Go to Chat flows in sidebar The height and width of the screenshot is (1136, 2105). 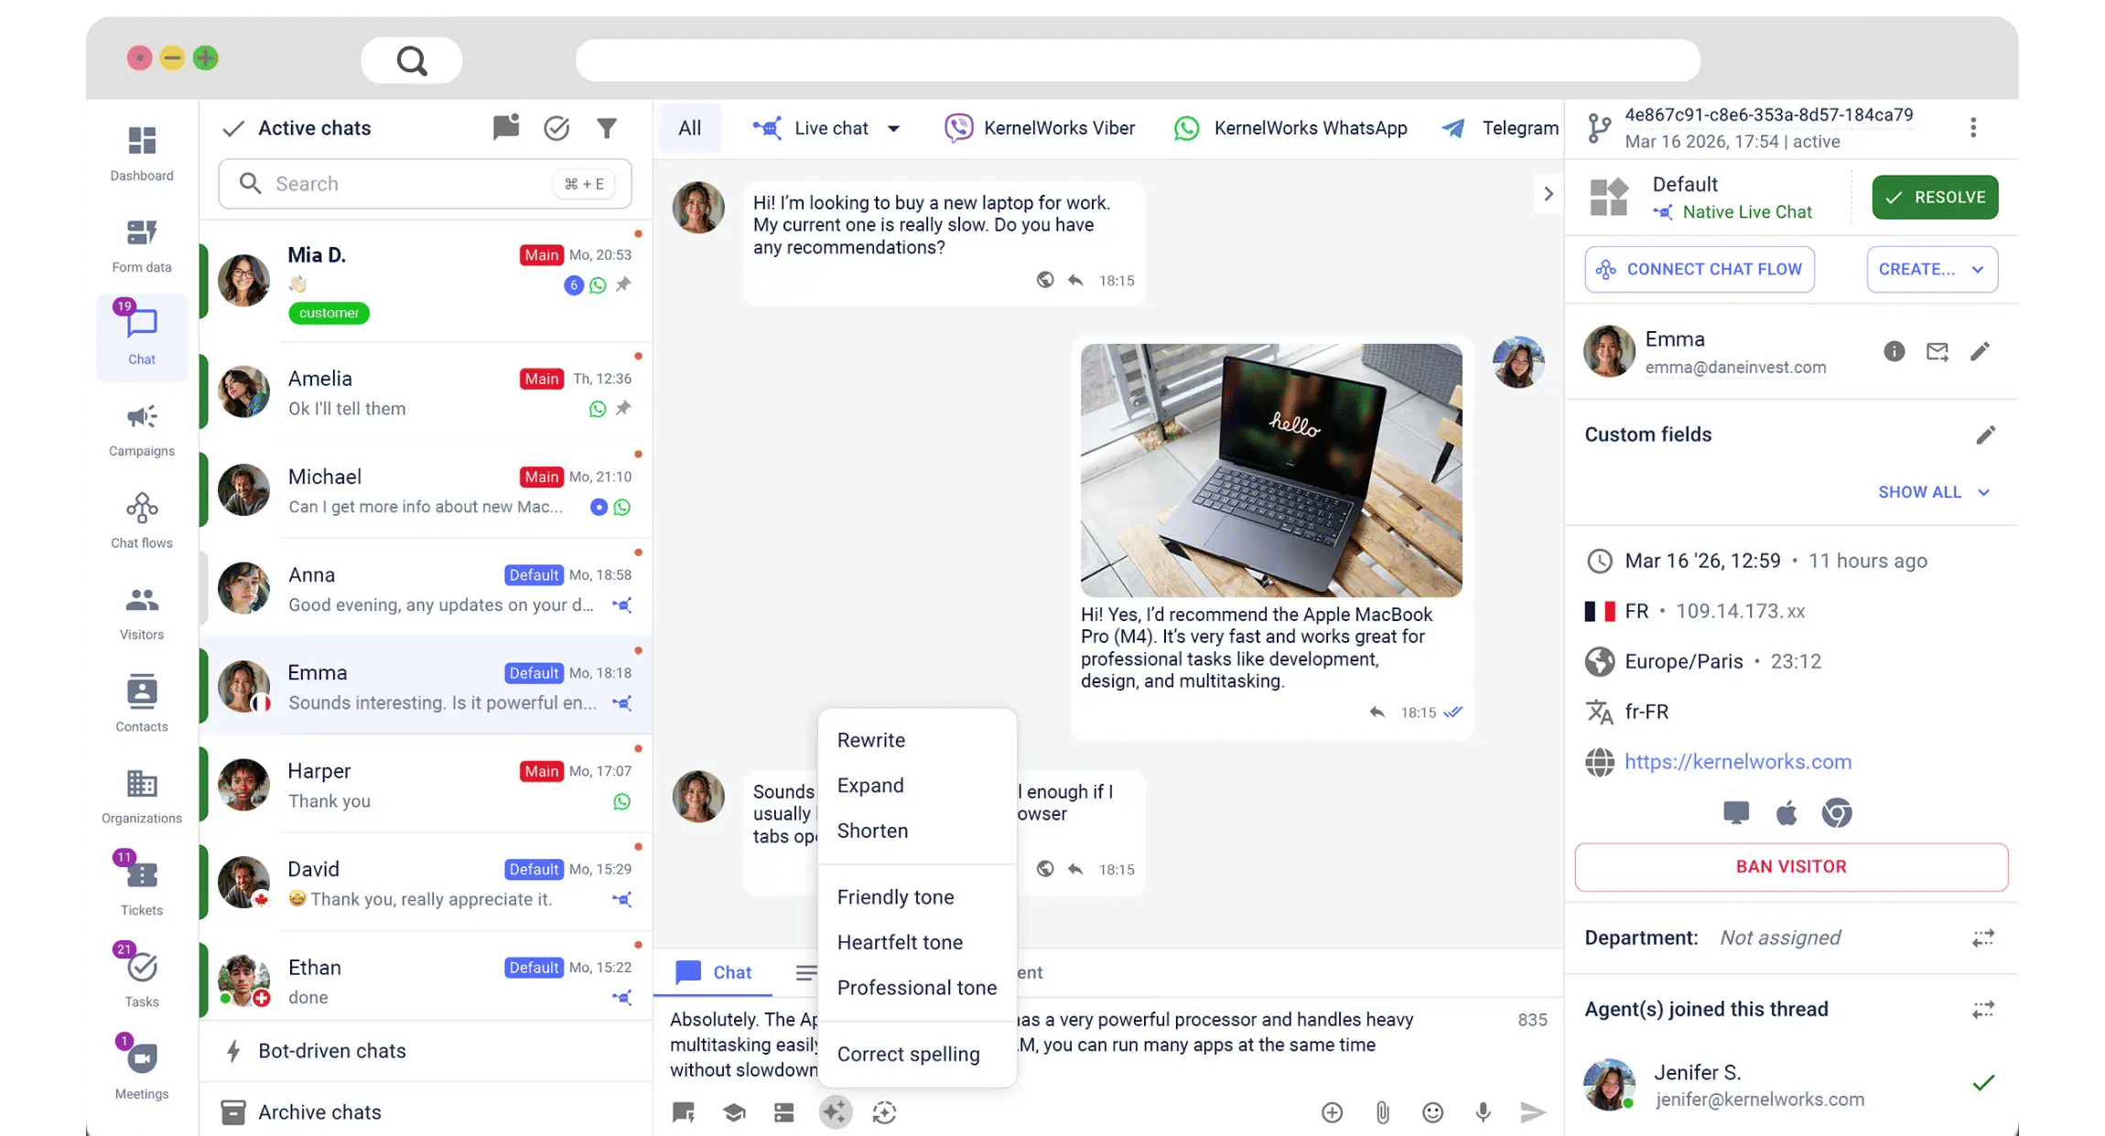pos(142,520)
